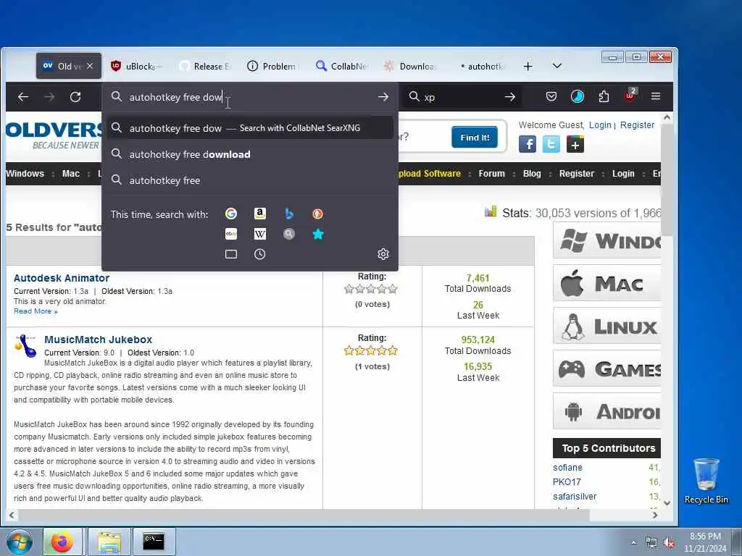Search this time with eBay
The height and width of the screenshot is (556, 742).
coord(231,234)
